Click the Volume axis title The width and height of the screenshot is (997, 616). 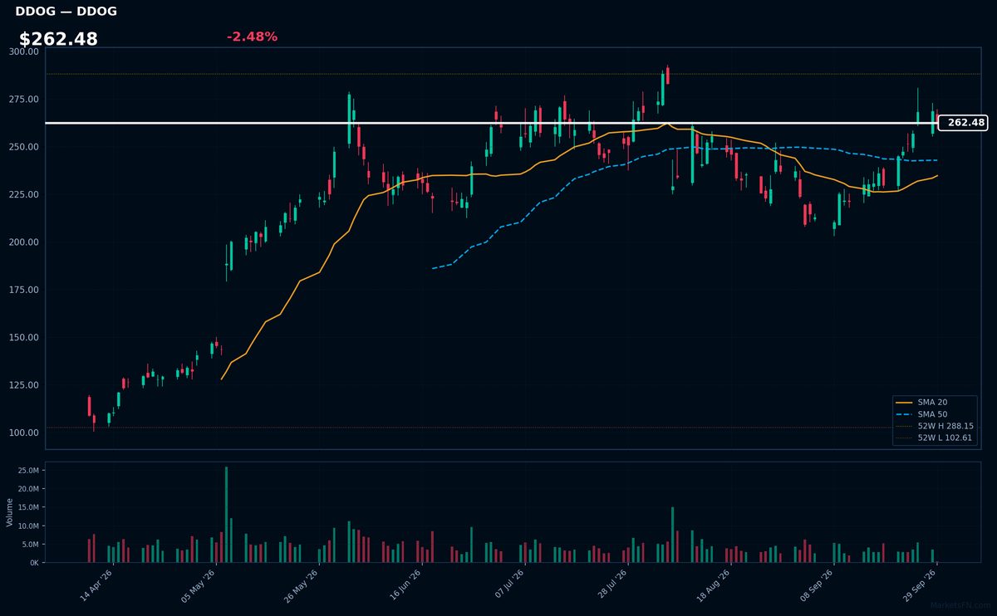(10, 512)
